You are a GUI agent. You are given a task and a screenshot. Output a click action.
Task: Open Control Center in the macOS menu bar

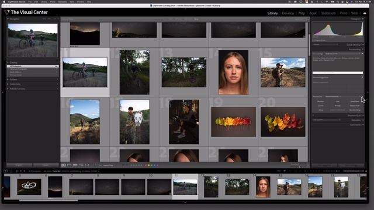tap(342, 2)
